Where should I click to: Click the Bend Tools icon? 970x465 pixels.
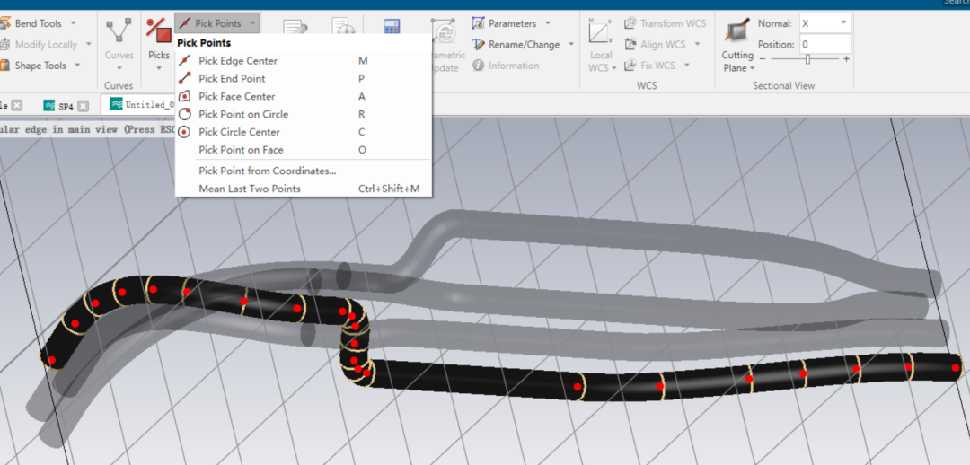(4, 23)
